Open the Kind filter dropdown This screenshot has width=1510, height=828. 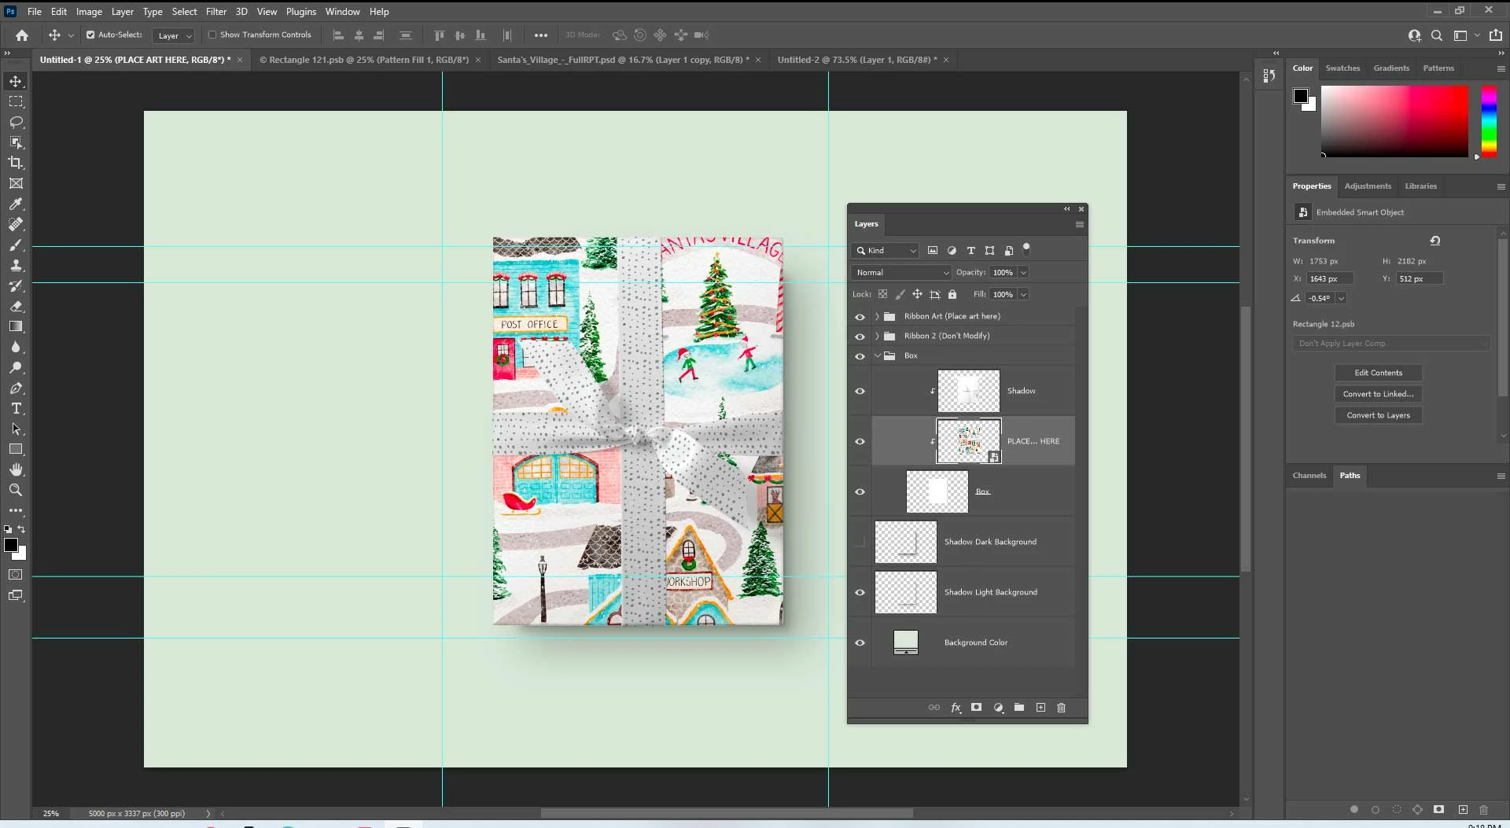885,250
